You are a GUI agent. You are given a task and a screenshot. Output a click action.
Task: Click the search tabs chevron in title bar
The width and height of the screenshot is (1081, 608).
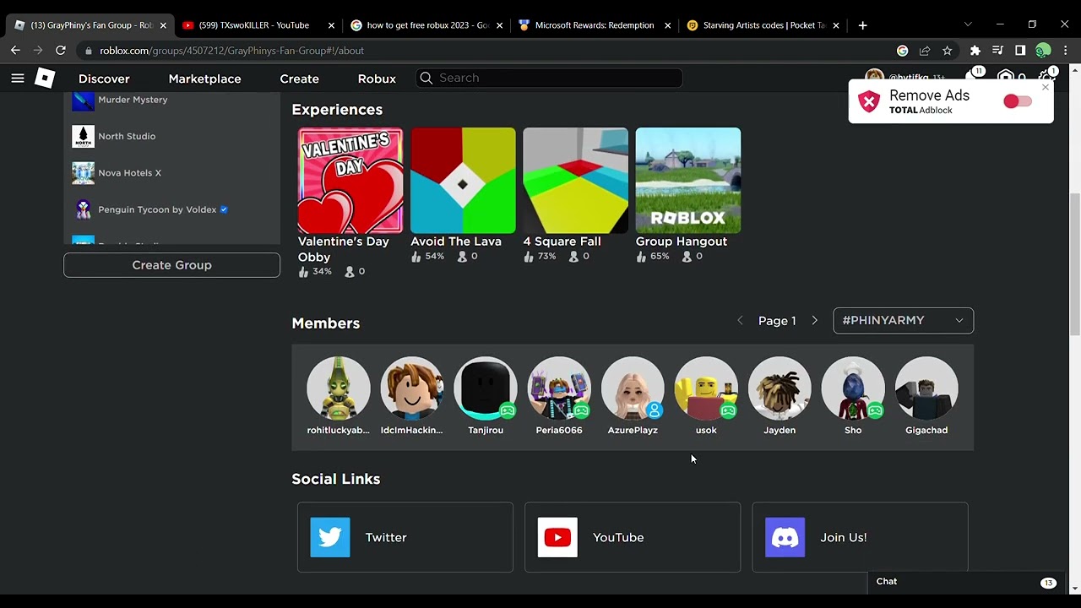[x=968, y=24]
